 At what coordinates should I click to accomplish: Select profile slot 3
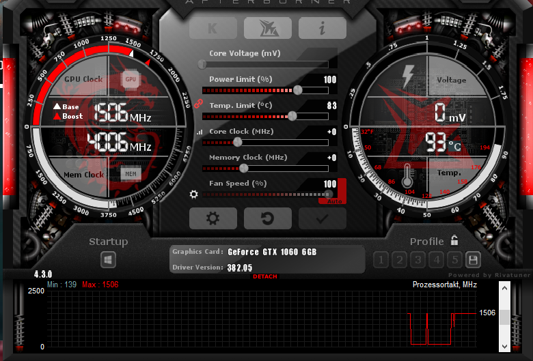coord(418,260)
